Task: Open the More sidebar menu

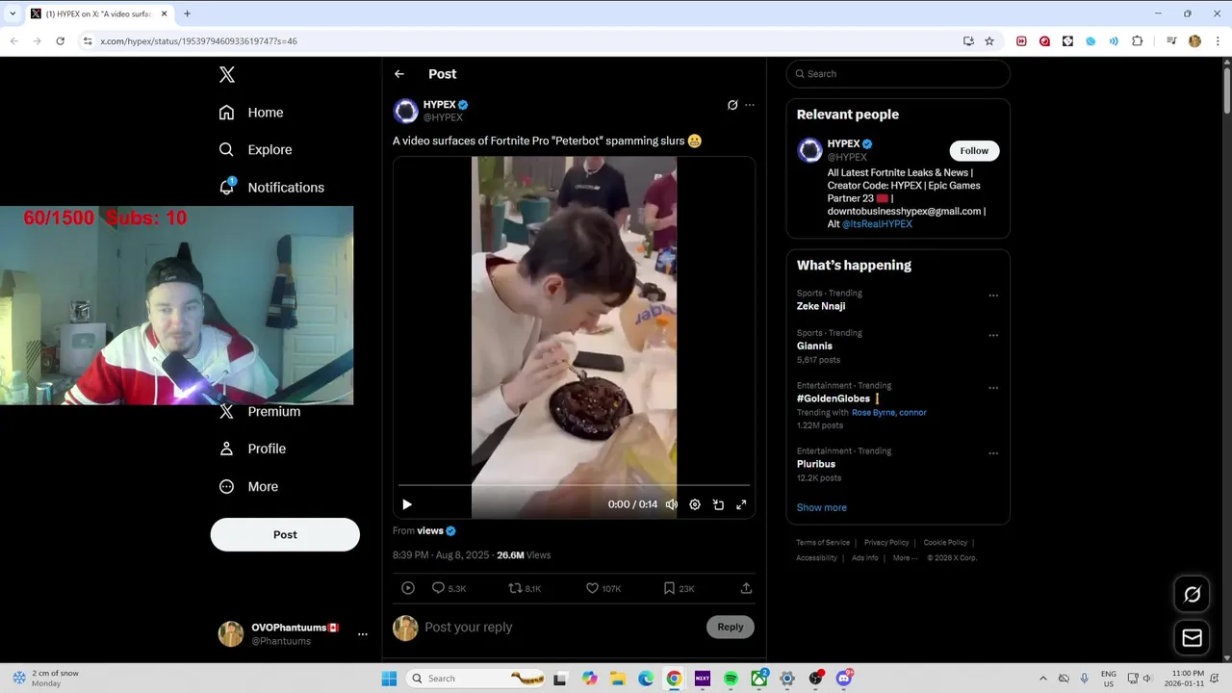Action: tap(248, 487)
